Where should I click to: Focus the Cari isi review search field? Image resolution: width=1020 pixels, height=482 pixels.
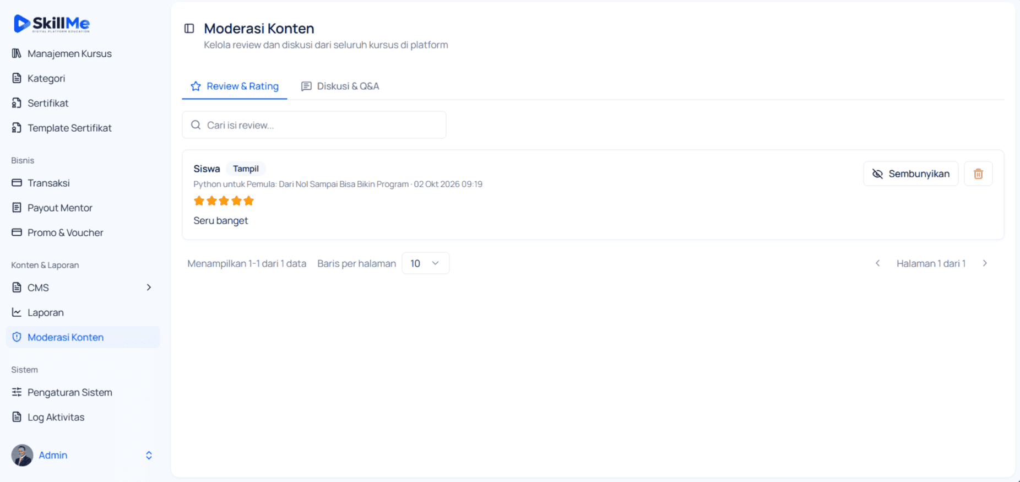[314, 125]
